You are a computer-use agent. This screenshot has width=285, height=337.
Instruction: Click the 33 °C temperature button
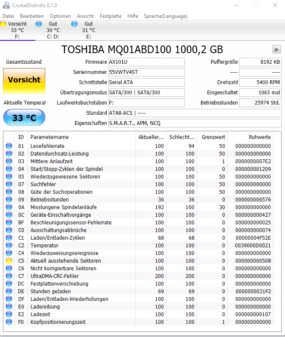click(24, 117)
